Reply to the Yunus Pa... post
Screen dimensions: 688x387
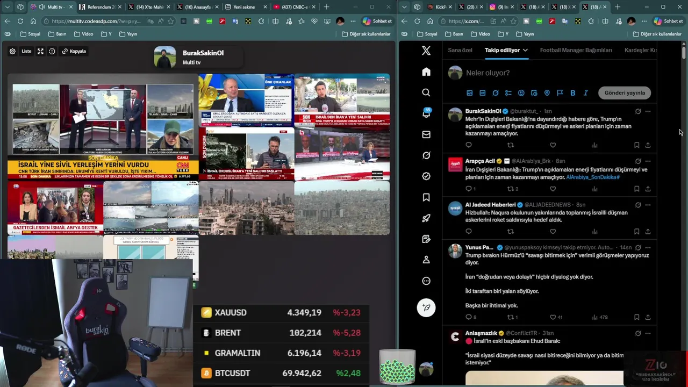tap(469, 317)
